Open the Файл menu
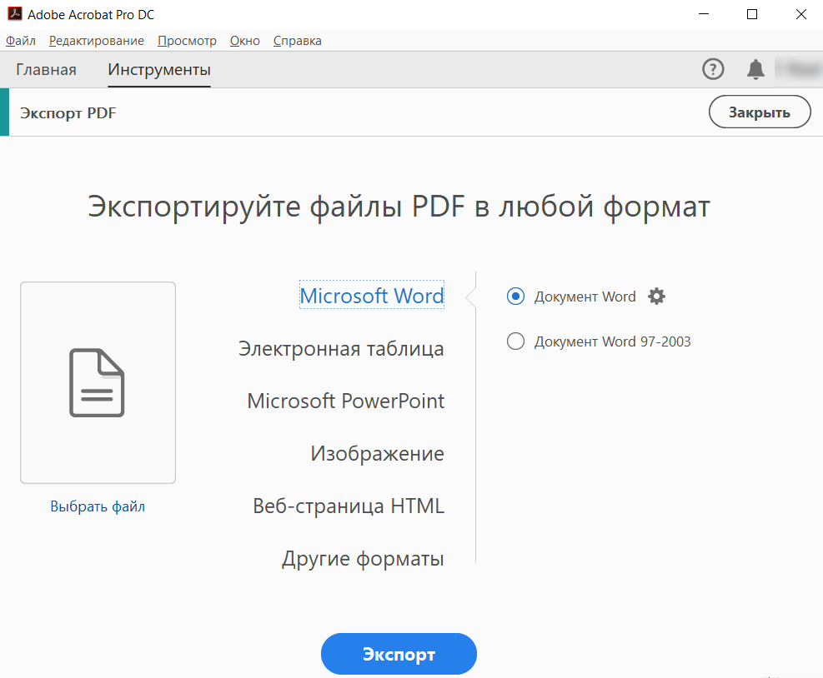The image size is (823, 678). tap(20, 41)
